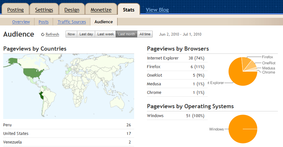Click the Windows operating systems pie chart

point(243,129)
